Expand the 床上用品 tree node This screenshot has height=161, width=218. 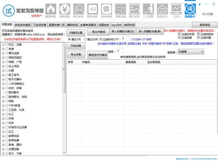click(3, 66)
